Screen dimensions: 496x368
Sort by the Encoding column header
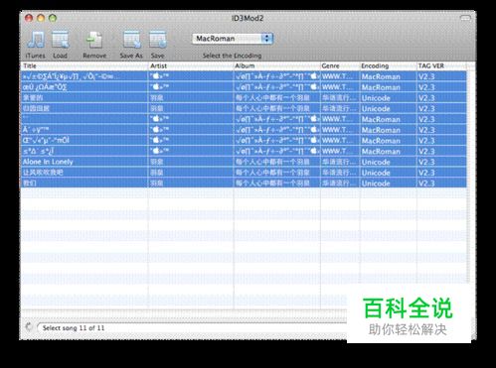click(389, 65)
